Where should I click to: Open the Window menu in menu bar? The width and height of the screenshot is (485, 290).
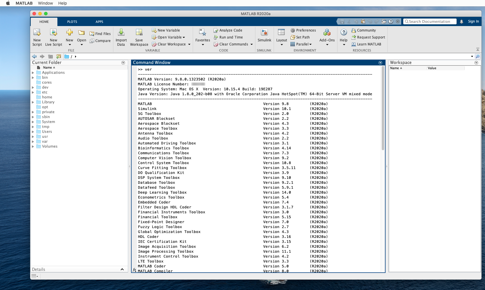click(x=46, y=3)
